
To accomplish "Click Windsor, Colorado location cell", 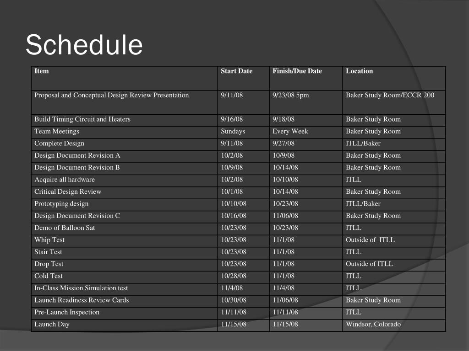I will (373, 324).
